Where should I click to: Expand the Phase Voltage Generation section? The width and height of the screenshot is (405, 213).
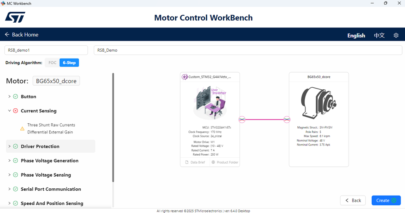coord(9,160)
